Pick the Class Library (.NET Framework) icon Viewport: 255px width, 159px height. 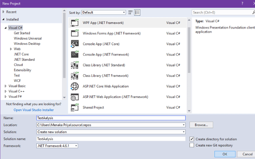(x=75, y=76)
